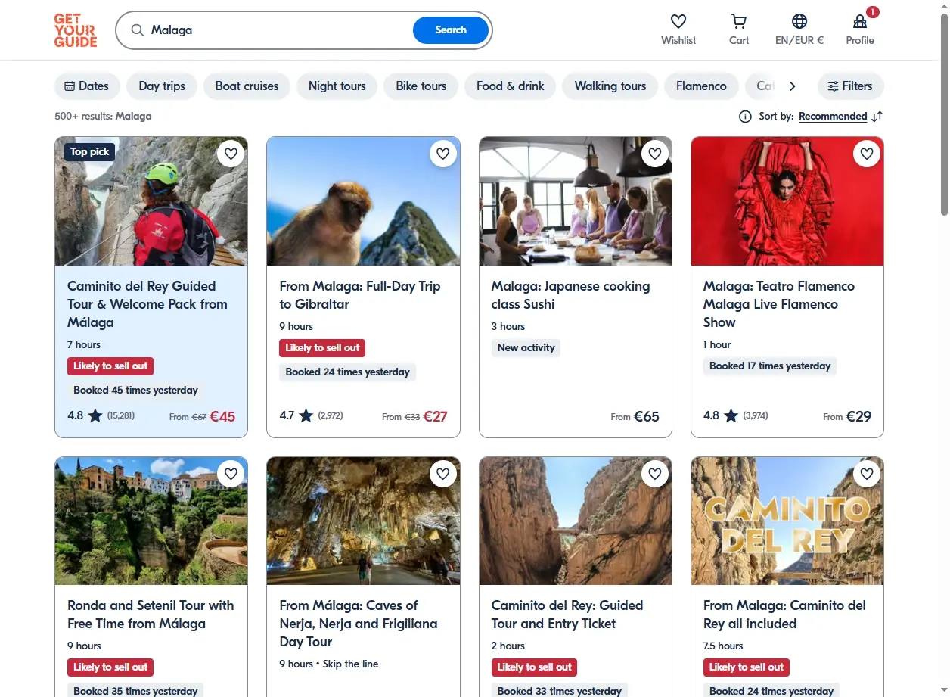This screenshot has width=950, height=697.
Task: Click the 9 hours • Skip the line text
Action: click(329, 664)
